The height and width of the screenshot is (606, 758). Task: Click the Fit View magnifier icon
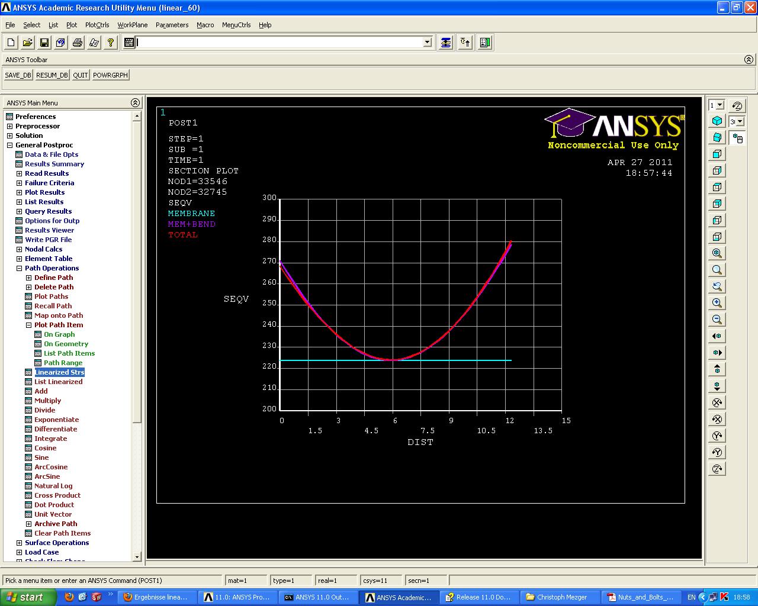pyautogui.click(x=717, y=253)
